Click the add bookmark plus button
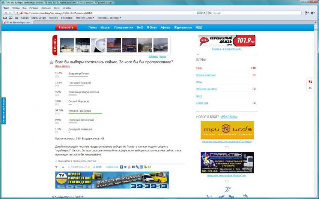The height and width of the screenshot is (199, 319). pos(17,13)
